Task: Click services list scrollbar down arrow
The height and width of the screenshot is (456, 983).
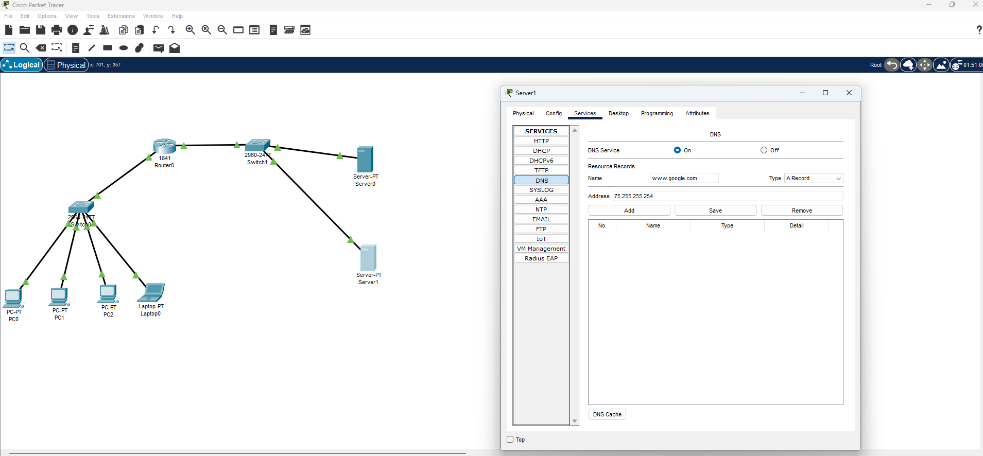Action: coord(575,421)
